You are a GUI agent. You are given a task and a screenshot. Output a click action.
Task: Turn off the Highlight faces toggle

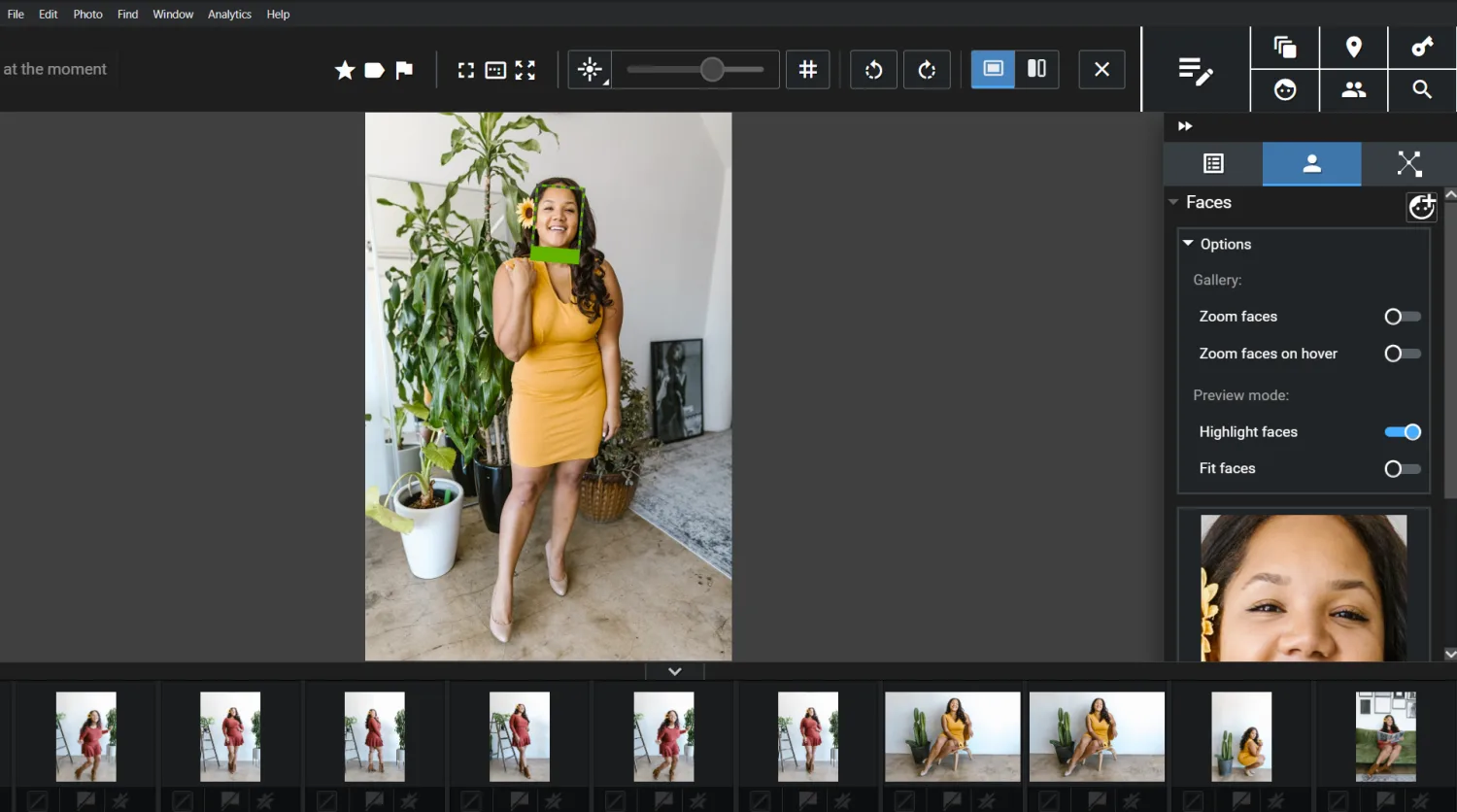point(1403,432)
